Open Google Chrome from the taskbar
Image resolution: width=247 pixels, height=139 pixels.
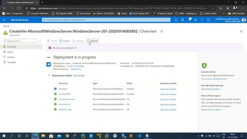tap(67, 136)
